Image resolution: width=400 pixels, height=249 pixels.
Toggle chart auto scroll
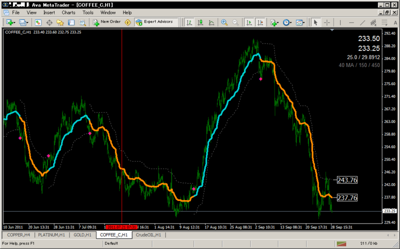[248, 22]
